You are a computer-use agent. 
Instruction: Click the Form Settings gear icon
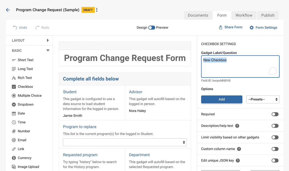pos(252,27)
